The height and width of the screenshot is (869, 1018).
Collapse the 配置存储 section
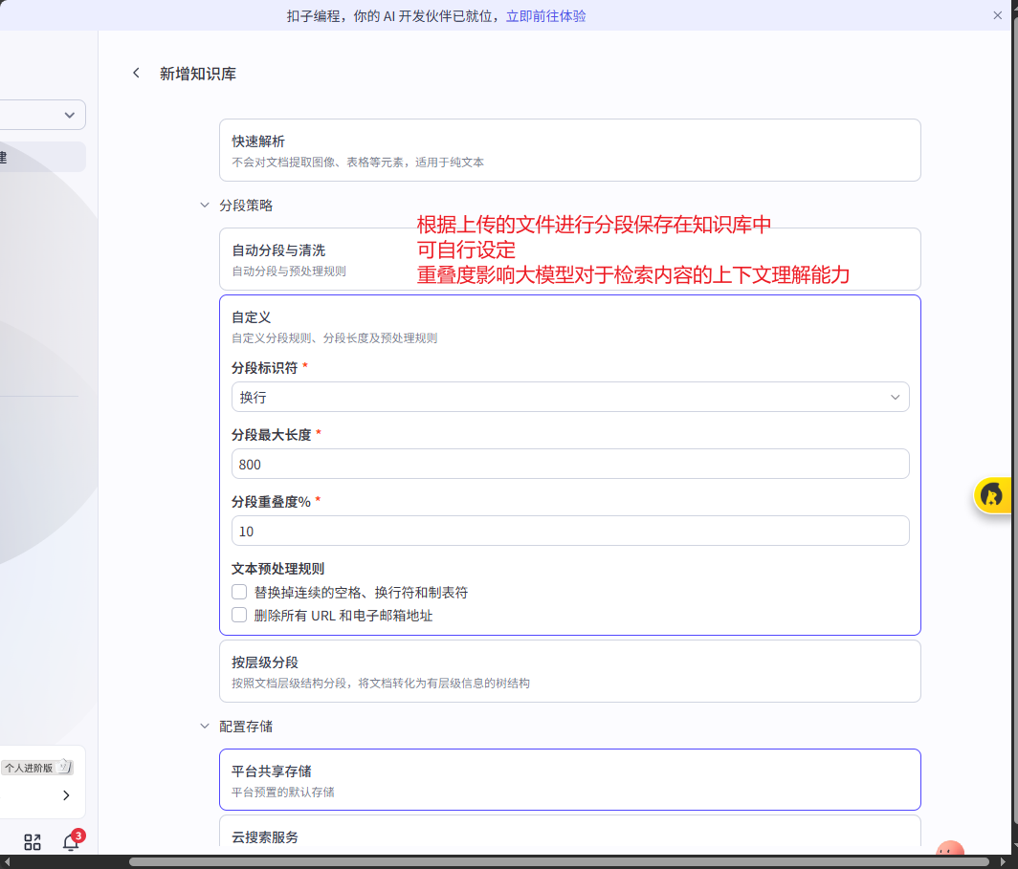(x=205, y=727)
